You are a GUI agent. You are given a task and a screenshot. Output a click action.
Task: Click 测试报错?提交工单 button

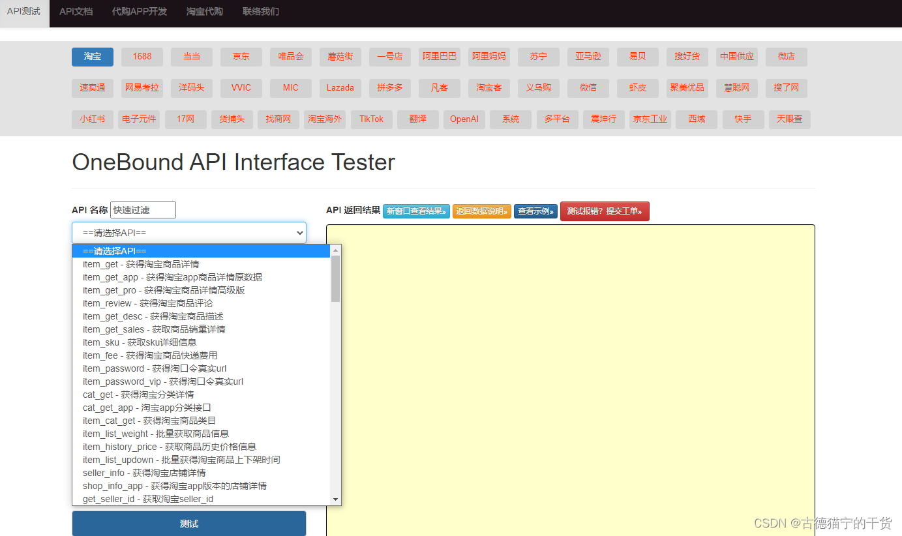point(605,211)
